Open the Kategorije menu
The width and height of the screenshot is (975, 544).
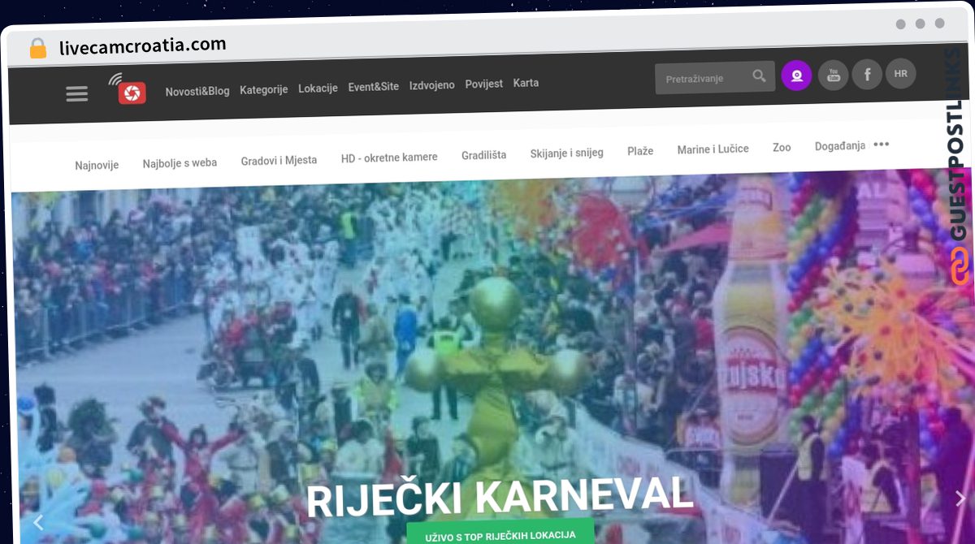(263, 89)
